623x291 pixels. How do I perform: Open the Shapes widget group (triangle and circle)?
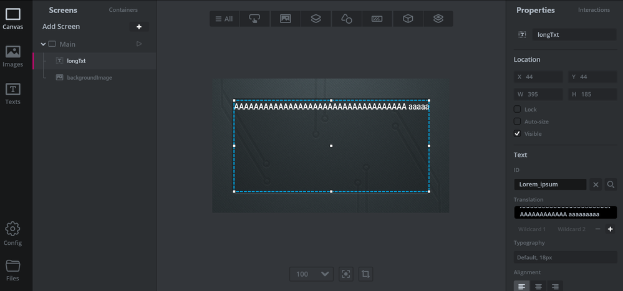coord(347,19)
